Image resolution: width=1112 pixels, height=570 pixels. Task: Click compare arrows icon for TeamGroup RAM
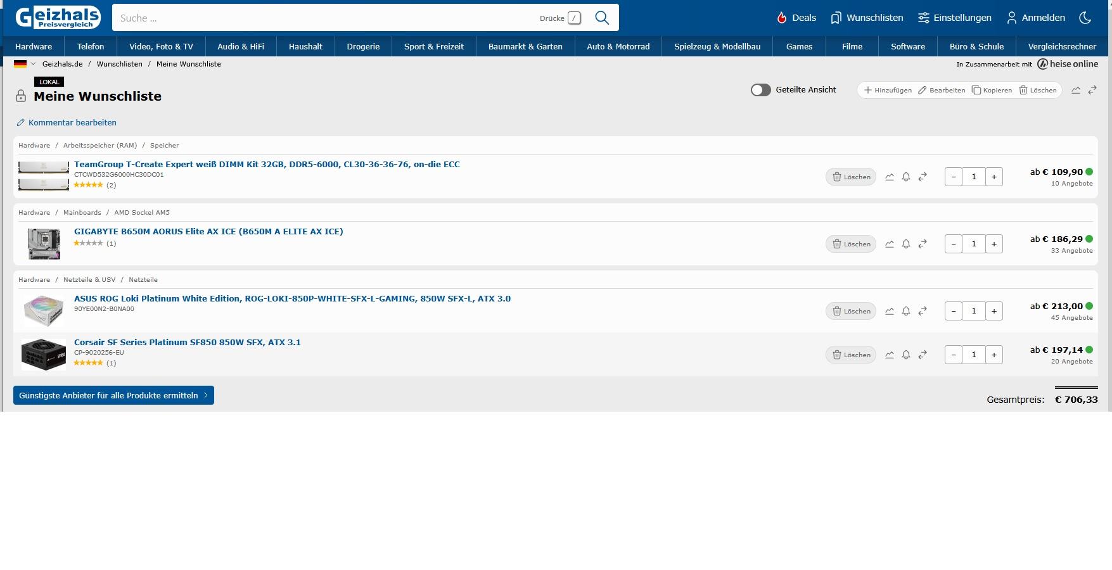(923, 177)
